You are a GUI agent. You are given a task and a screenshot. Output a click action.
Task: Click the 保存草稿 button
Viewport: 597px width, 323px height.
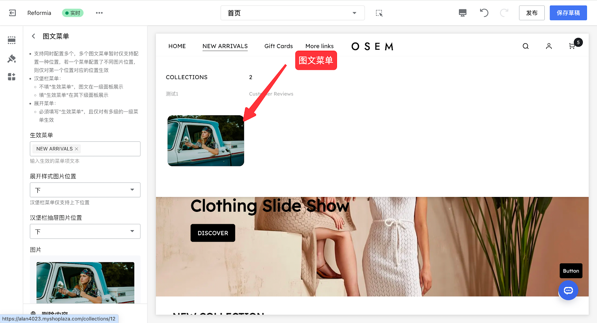[x=568, y=13]
